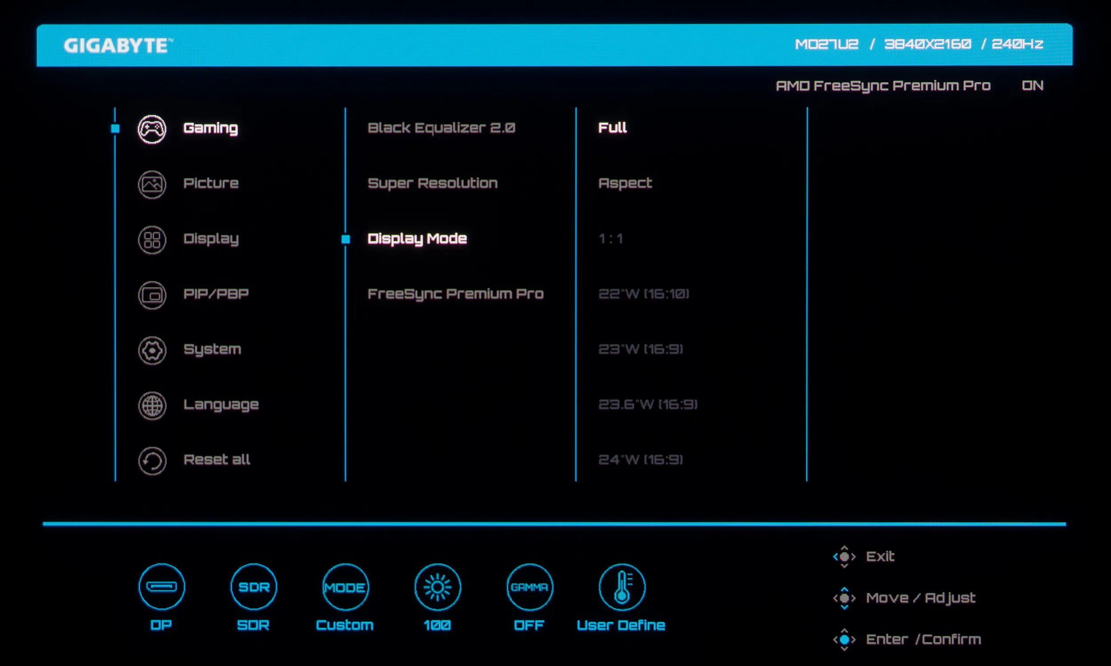Click the Display grid icon
The width and height of the screenshot is (1111, 666).
click(152, 240)
